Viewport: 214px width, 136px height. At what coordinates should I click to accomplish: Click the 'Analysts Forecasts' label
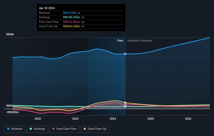point(140,40)
